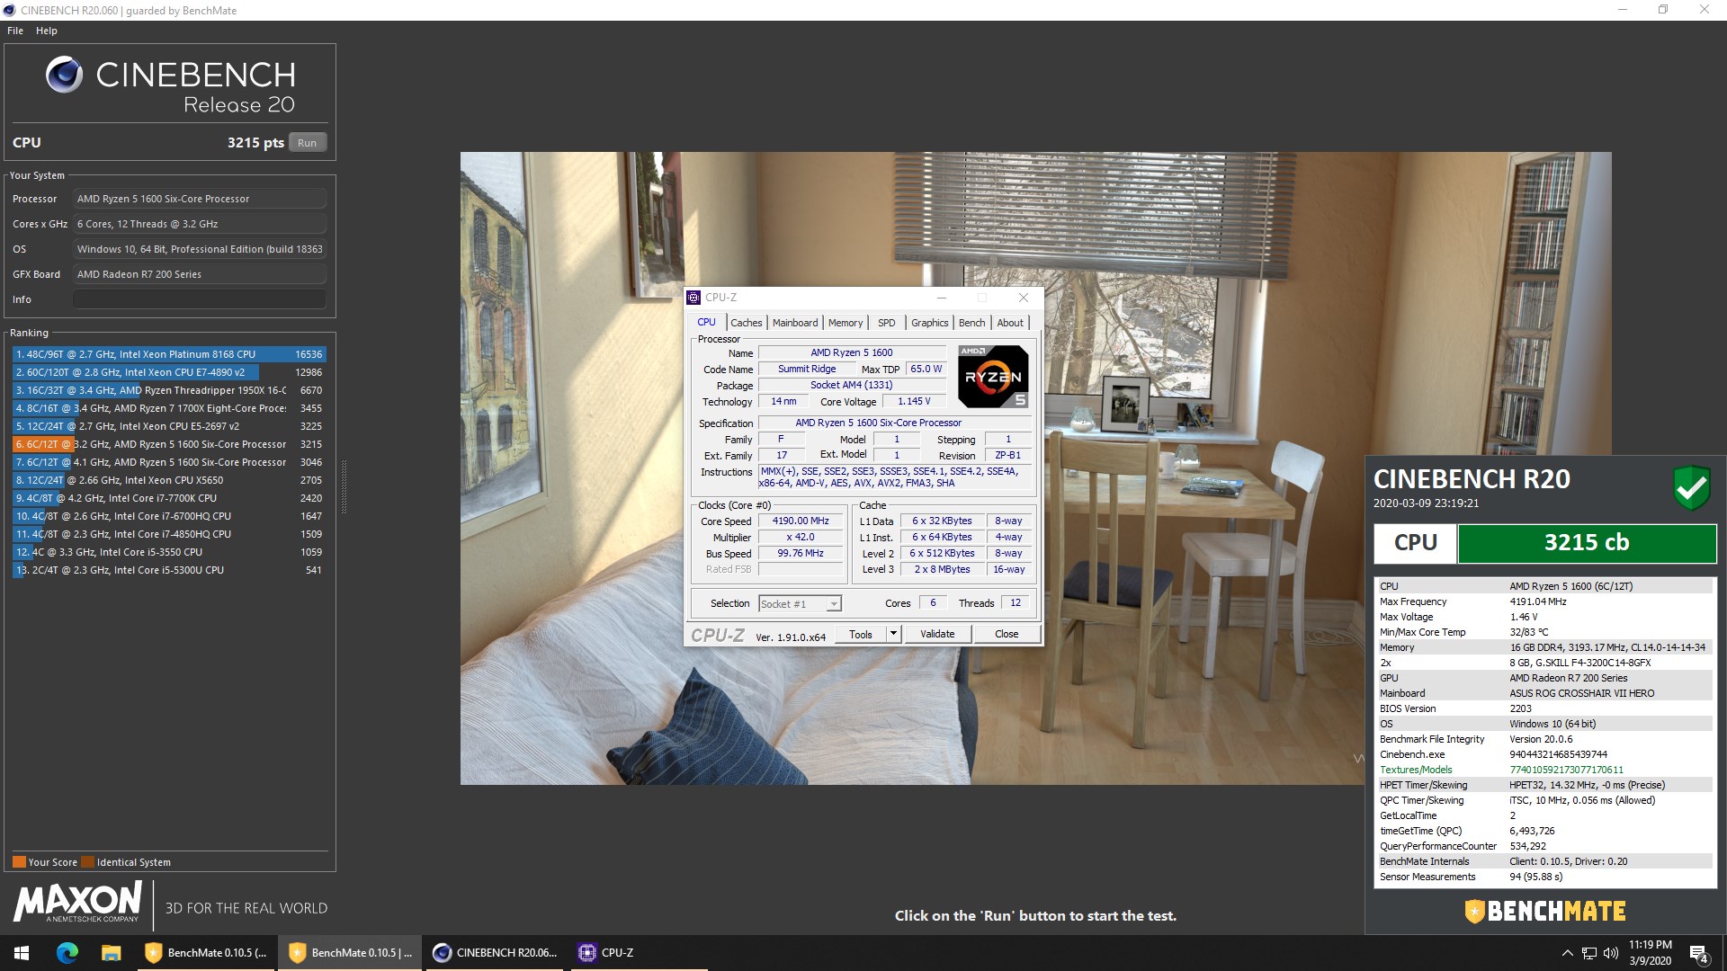The image size is (1727, 971).
Task: Select ranking row Intel Core i5-3550
Action: tap(168, 552)
